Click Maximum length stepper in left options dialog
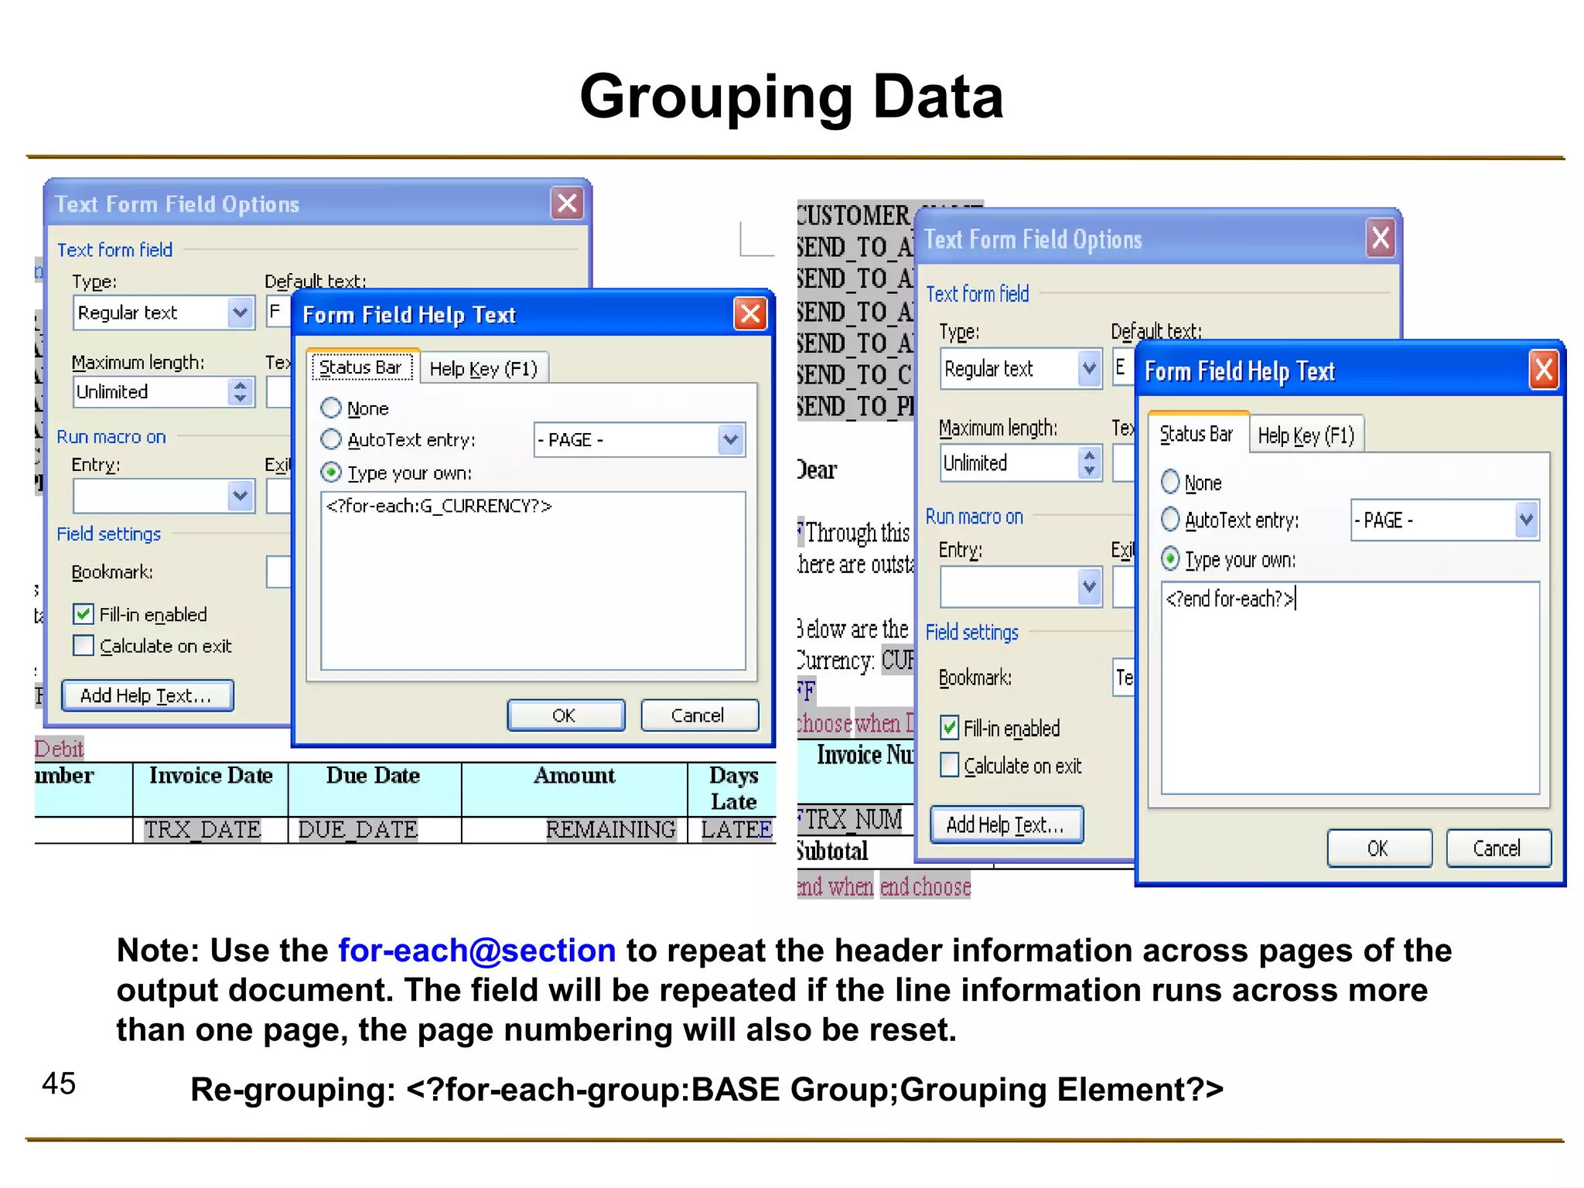Image resolution: width=1584 pixels, height=1188 pixels. click(x=241, y=391)
